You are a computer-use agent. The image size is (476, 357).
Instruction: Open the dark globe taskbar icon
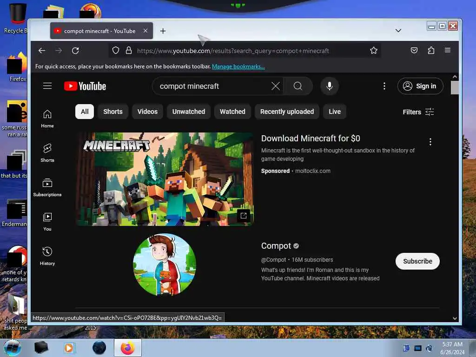[x=99, y=348]
